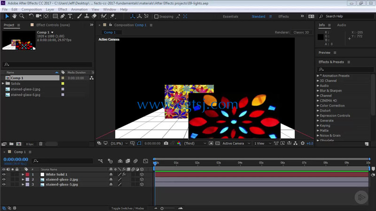Click the purple label swatch of stained-glass-2.jpg layer

(28, 180)
